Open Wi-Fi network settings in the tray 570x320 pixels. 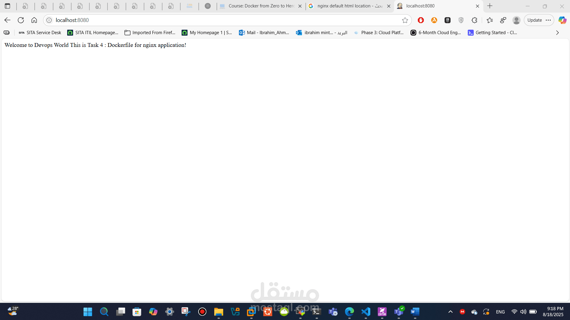[514, 312]
